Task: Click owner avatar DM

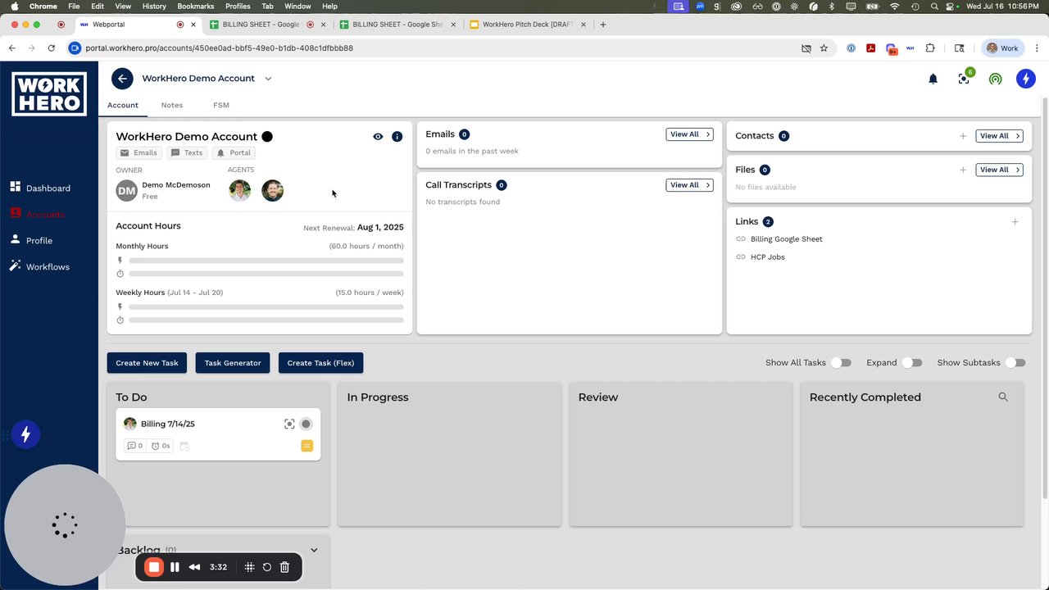Action: (x=126, y=191)
